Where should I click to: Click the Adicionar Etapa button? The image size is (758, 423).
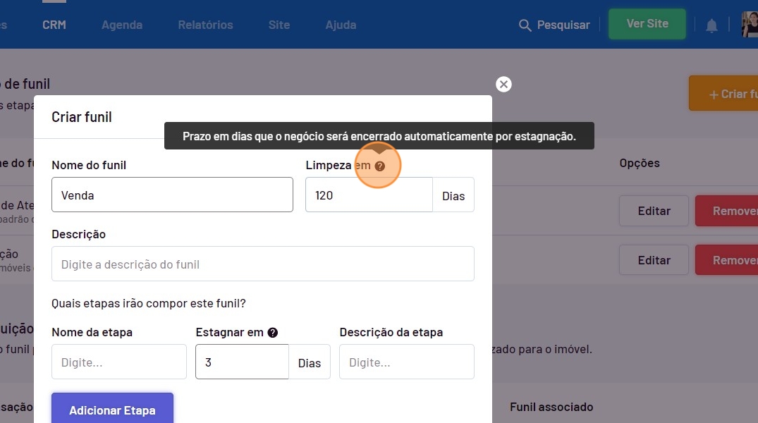(112, 410)
